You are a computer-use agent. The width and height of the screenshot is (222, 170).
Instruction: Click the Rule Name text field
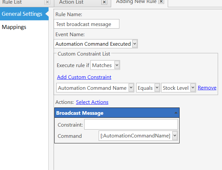coord(86,24)
